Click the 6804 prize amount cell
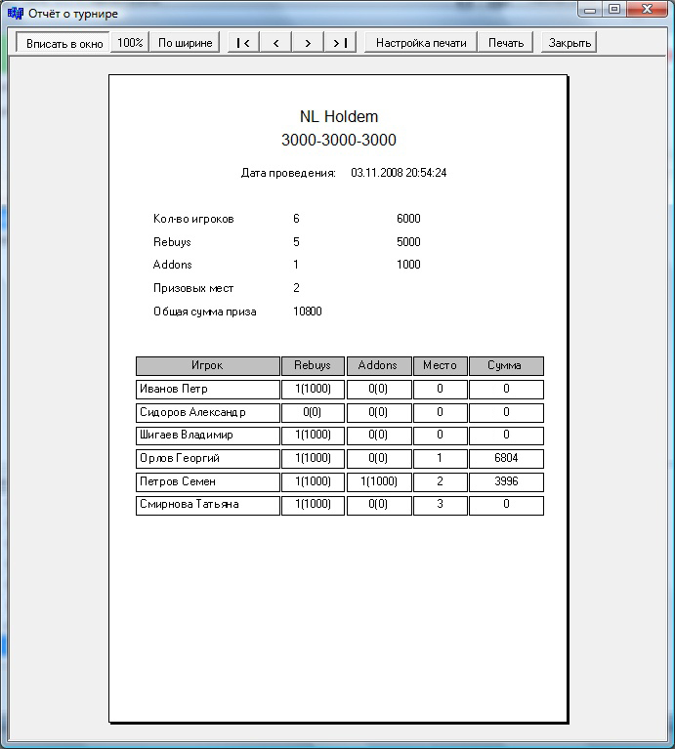Viewport: 675px width, 749px height. coord(506,458)
